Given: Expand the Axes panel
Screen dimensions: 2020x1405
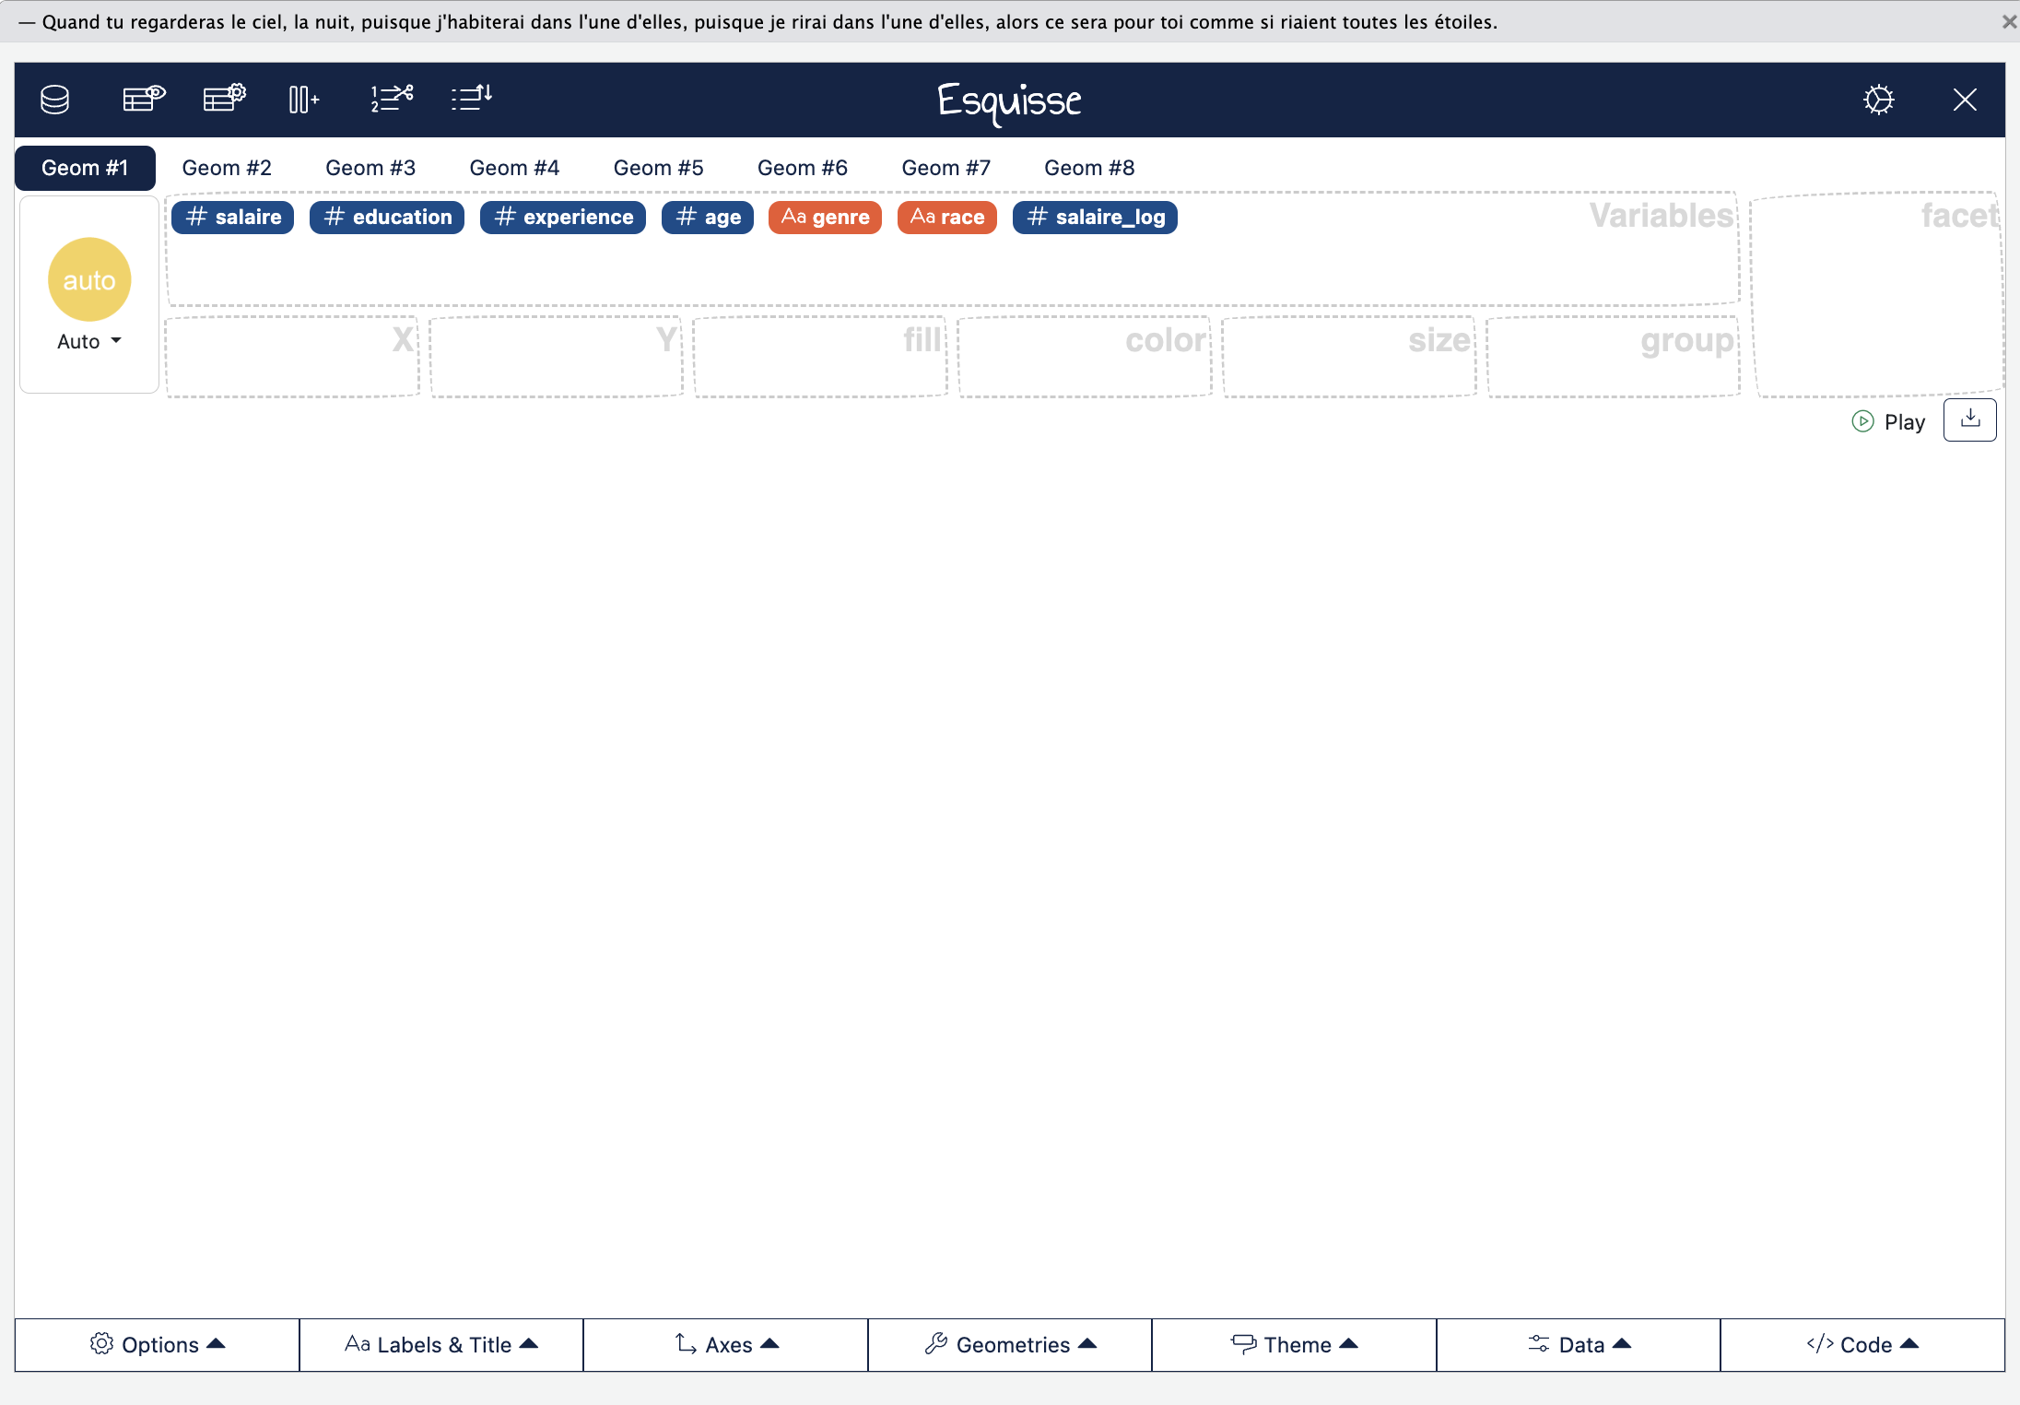Looking at the screenshot, I should coord(726,1345).
